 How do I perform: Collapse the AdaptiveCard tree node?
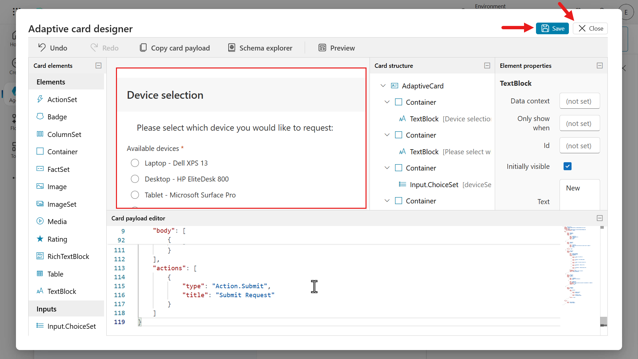(x=383, y=86)
